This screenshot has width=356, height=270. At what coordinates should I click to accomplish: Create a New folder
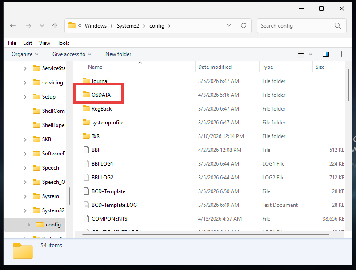pos(118,54)
